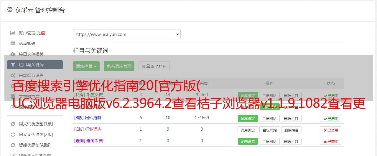The image size is (377, 156).
Task: Click the 优采云 管理控制台 title
Action: tap(40, 10)
